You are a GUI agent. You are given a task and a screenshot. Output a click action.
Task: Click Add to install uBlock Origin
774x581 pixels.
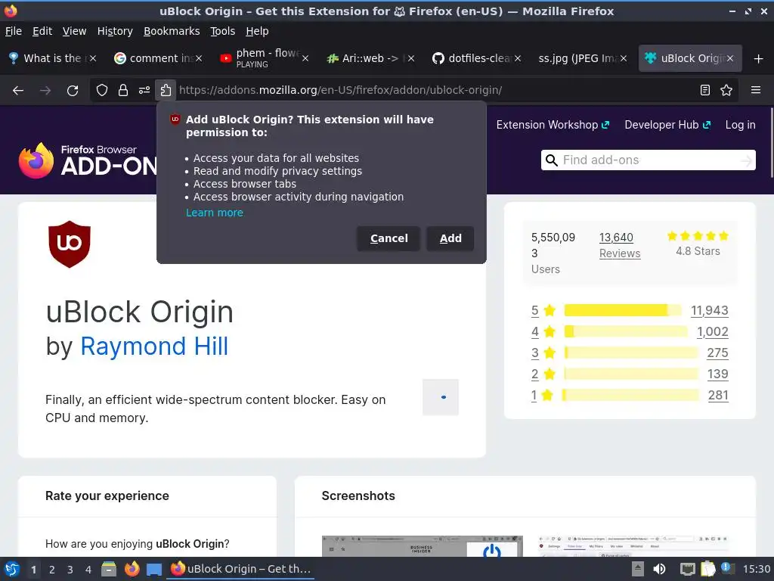[x=450, y=238]
